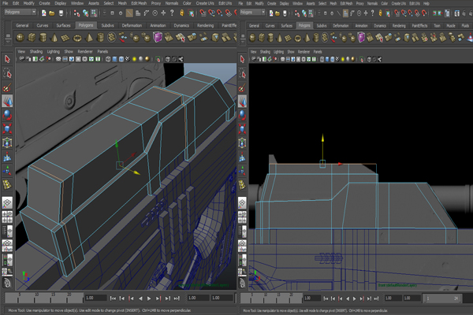Create a polygon torus in left window shelf
Viewport: 473px width, 315px height.
tap(77, 38)
